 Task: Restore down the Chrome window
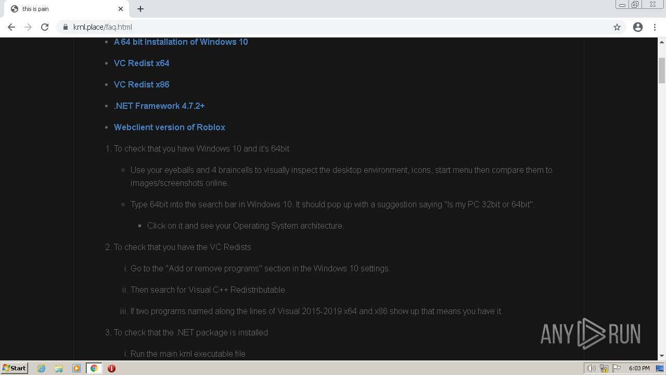pyautogui.click(x=635, y=5)
